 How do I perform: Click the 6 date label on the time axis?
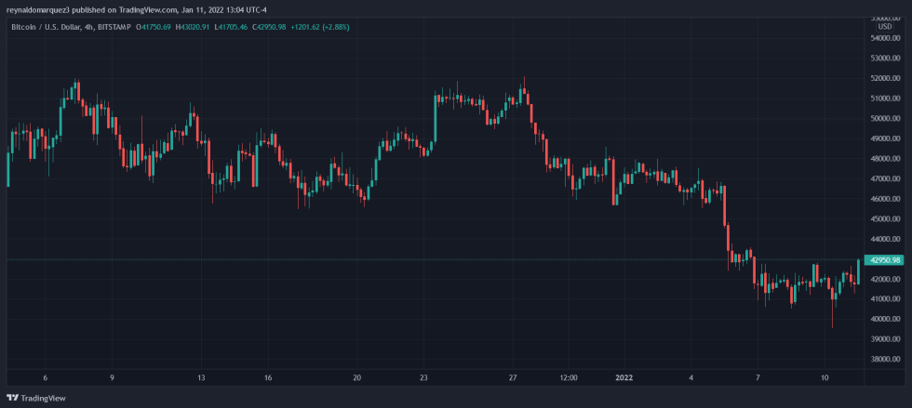coord(46,378)
